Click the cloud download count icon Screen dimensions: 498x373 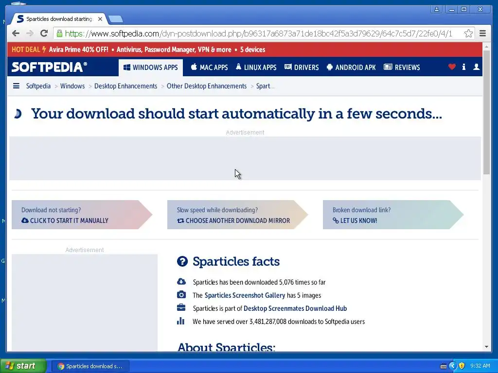[x=181, y=281]
